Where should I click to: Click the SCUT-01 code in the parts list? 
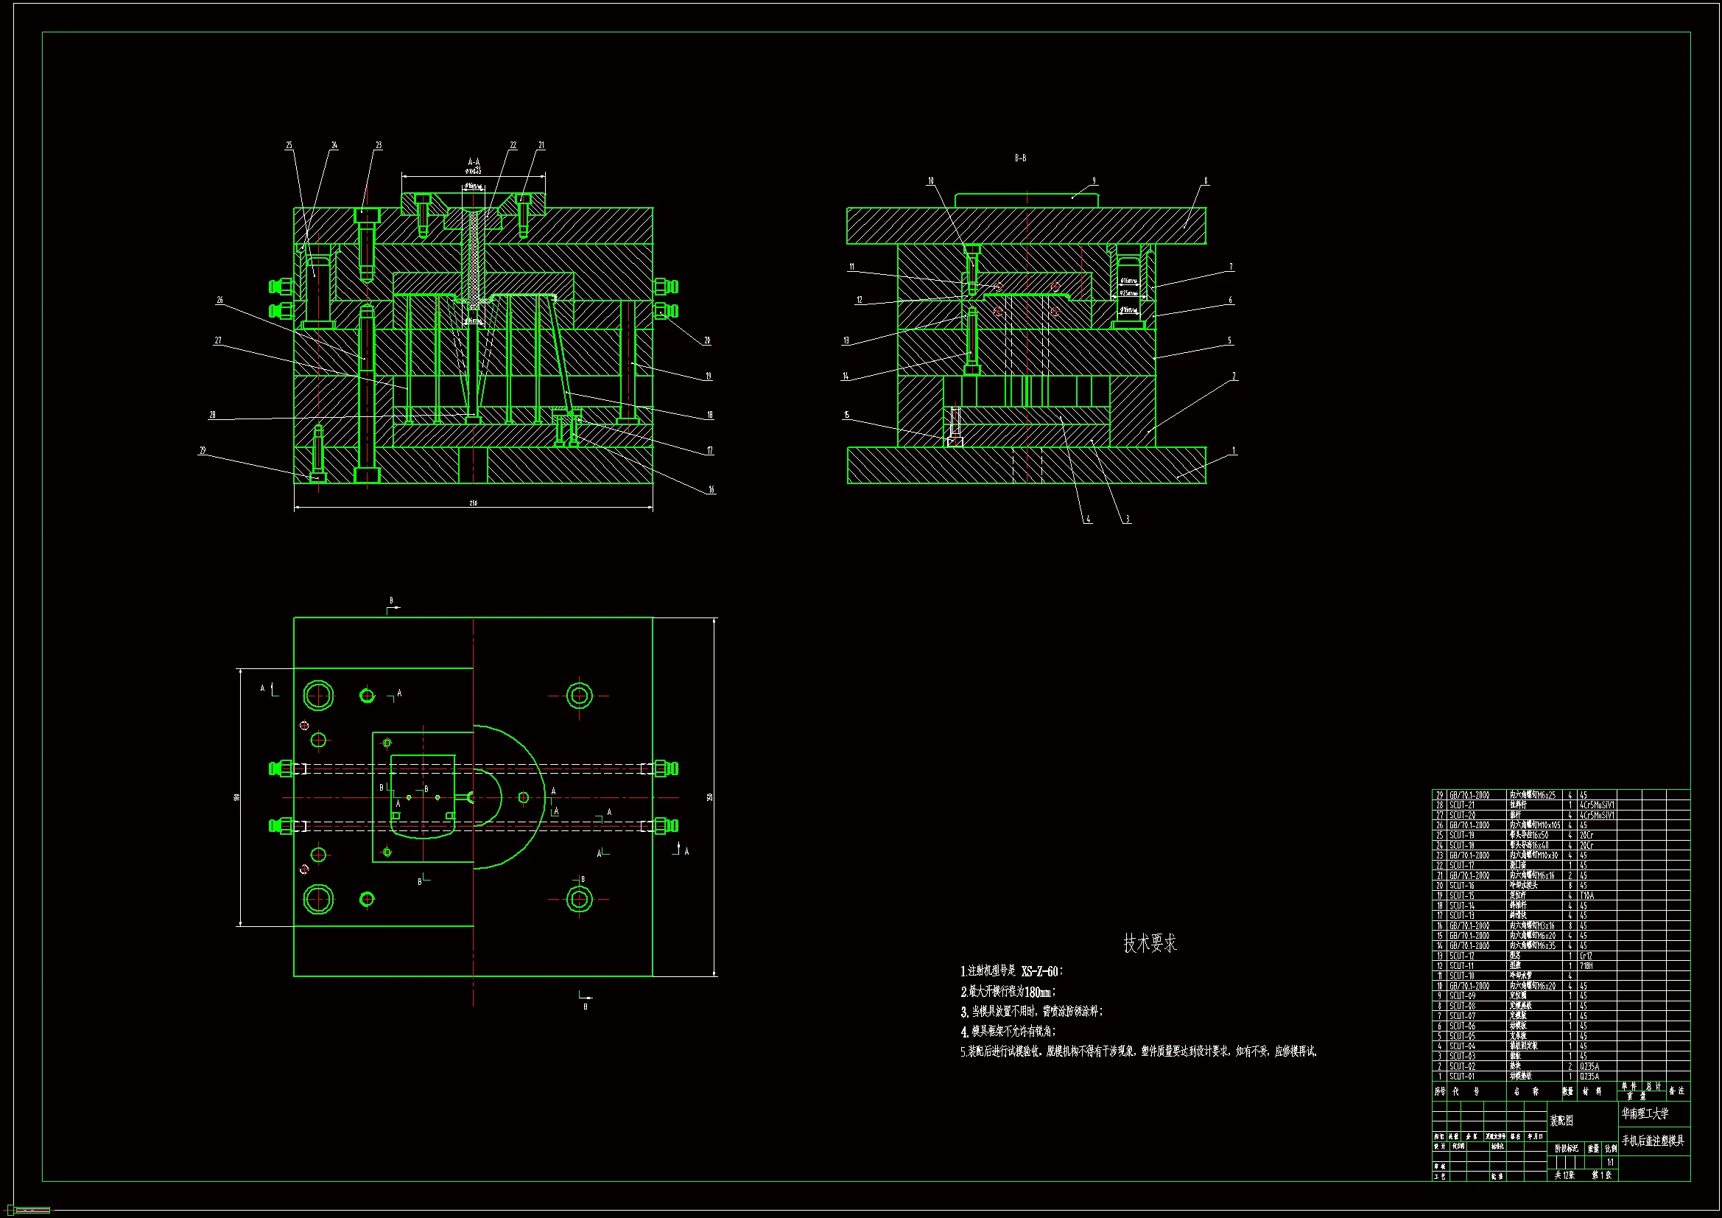[1462, 1077]
